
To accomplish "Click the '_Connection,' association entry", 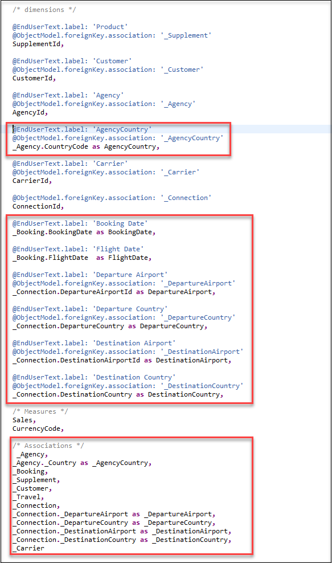I will (36, 505).
